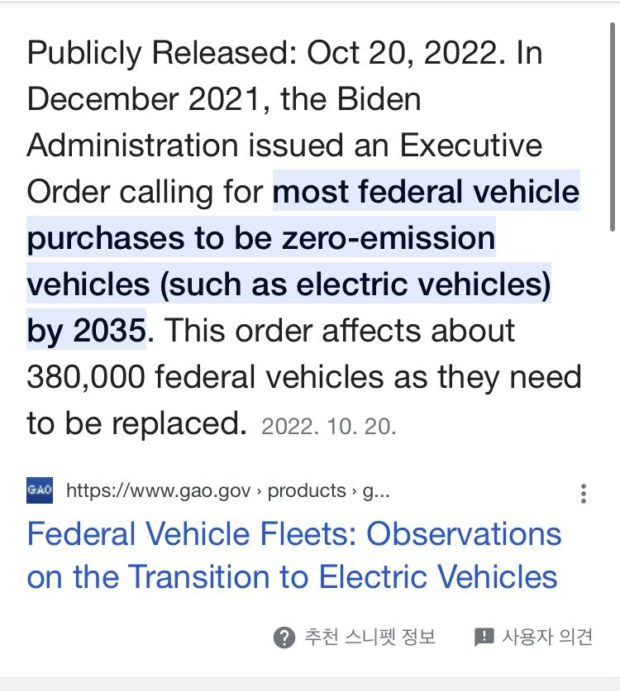Screen dimensions: 620x693
Task: Click 'on the Transition to Electric Vehicles' title line
Action: pyautogui.click(x=292, y=576)
